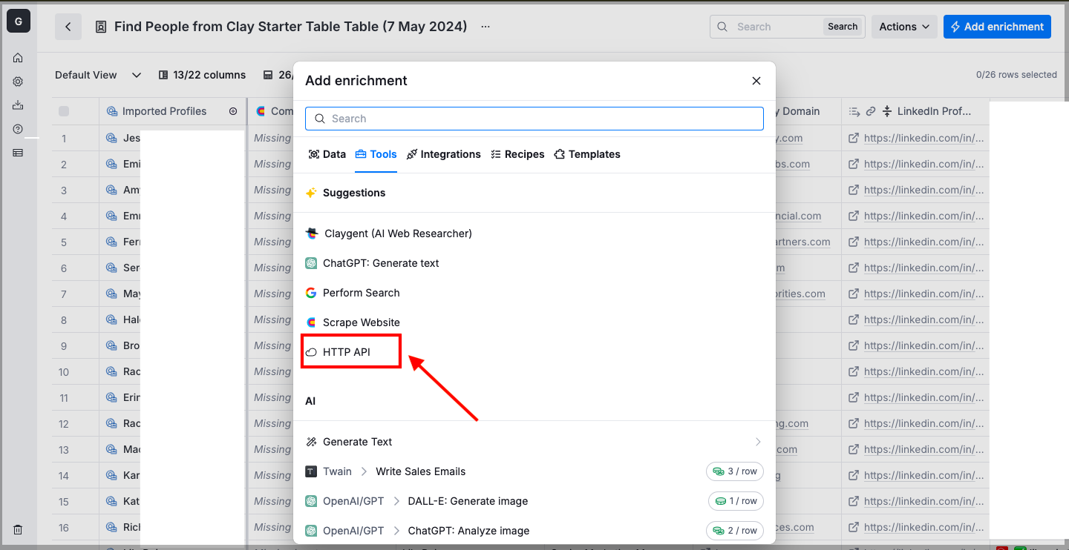
Task: Toggle the select-all rows checkbox
Action: pyautogui.click(x=64, y=111)
